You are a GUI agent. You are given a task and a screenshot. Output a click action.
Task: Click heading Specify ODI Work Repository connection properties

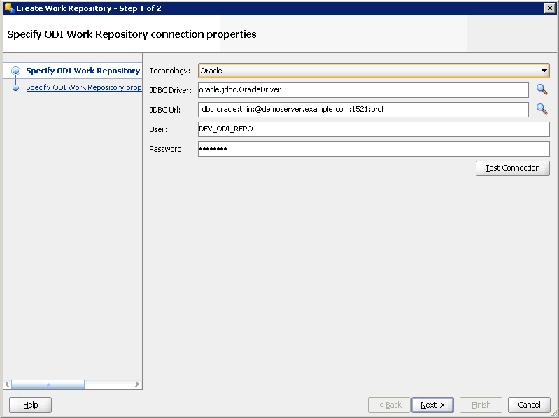[x=132, y=34]
